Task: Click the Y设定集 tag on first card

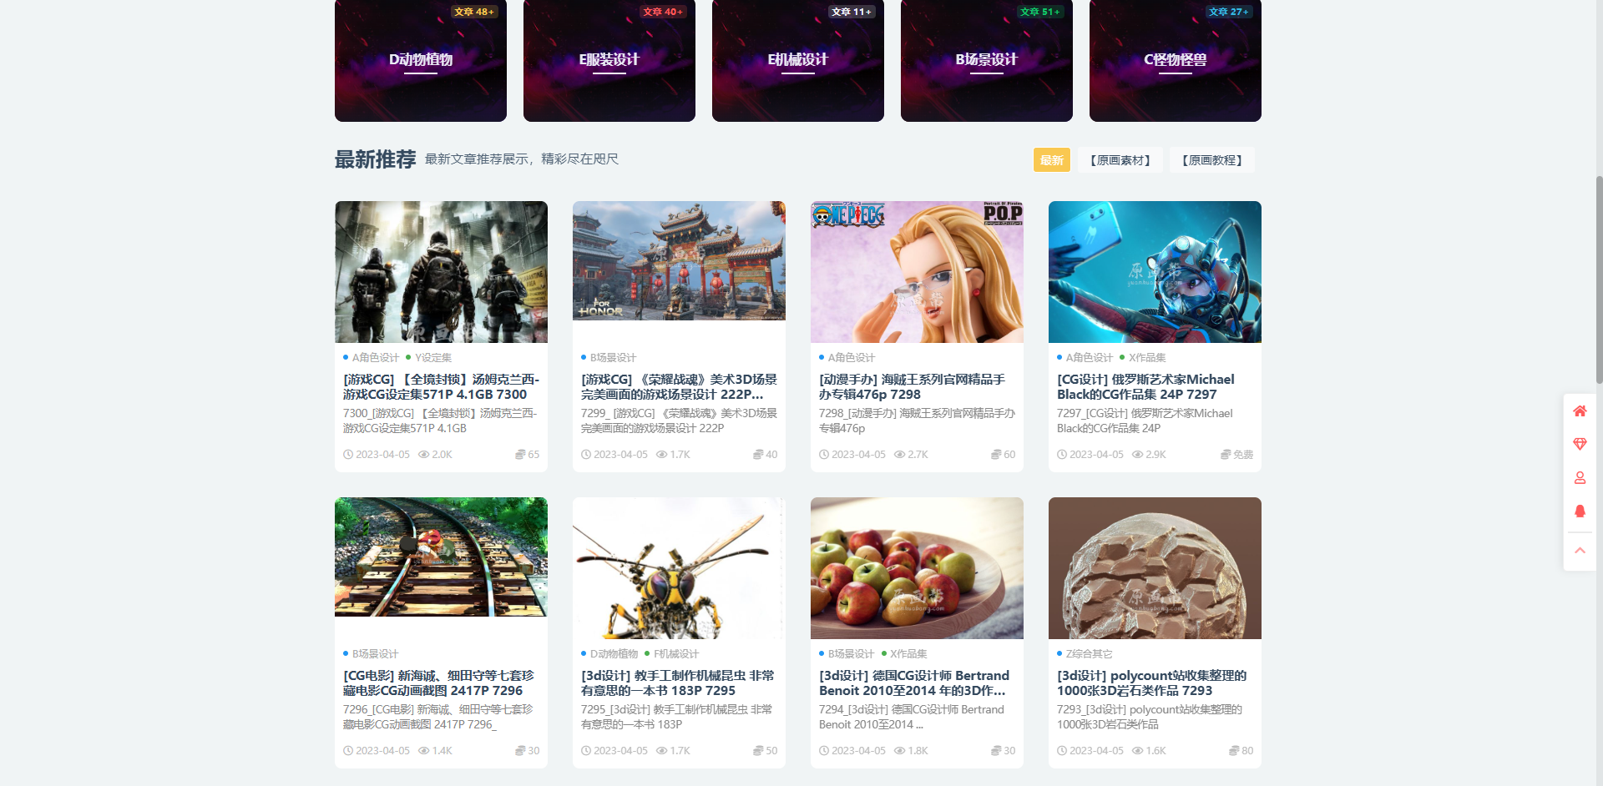Action: 432,357
